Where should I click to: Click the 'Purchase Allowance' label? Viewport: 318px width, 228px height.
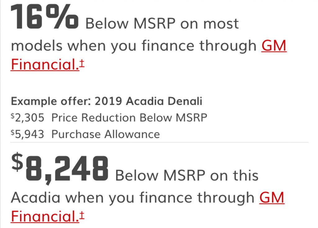tap(106, 134)
